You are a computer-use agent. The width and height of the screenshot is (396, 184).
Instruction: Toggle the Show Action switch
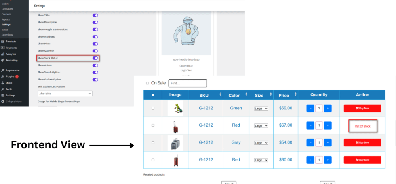(95, 65)
